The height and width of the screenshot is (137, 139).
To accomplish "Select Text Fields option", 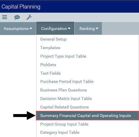I will tap(50, 73).
